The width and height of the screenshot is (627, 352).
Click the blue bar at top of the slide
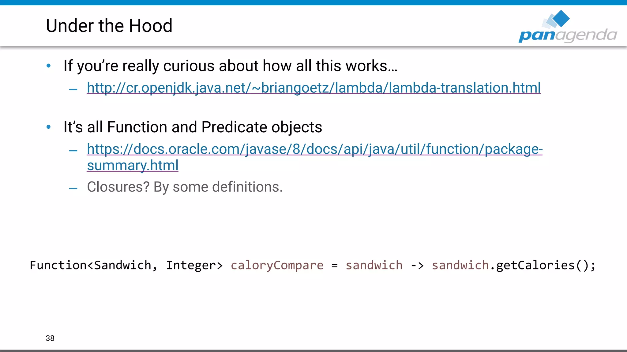[313, 2]
